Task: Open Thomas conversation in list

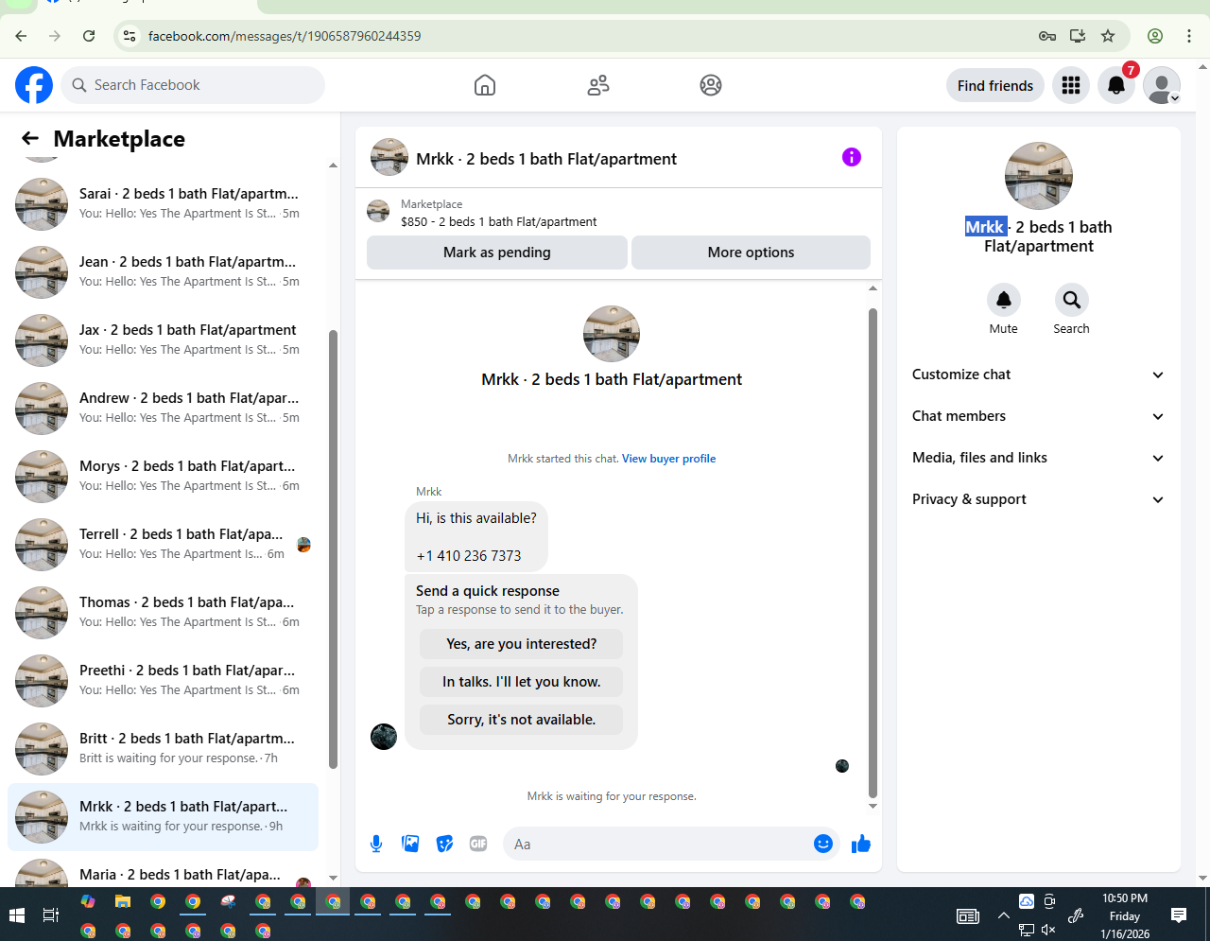Action: click(x=163, y=612)
